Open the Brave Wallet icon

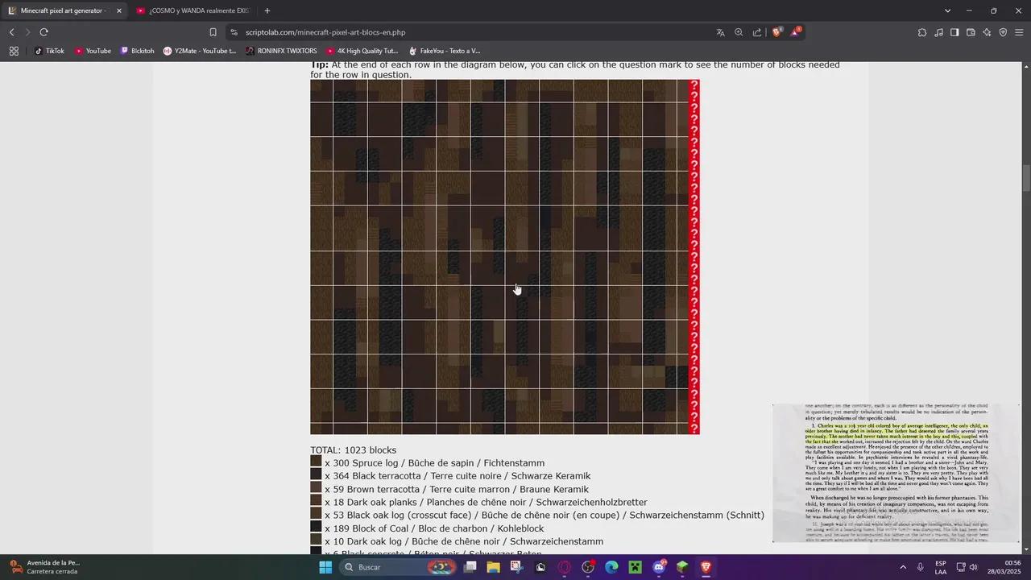(971, 32)
